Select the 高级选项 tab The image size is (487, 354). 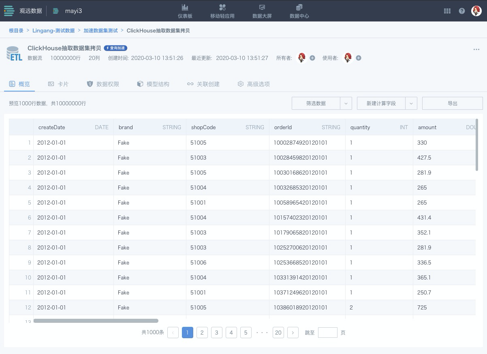click(x=254, y=84)
